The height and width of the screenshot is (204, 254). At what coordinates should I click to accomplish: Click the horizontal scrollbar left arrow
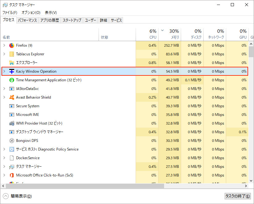tap(3, 186)
